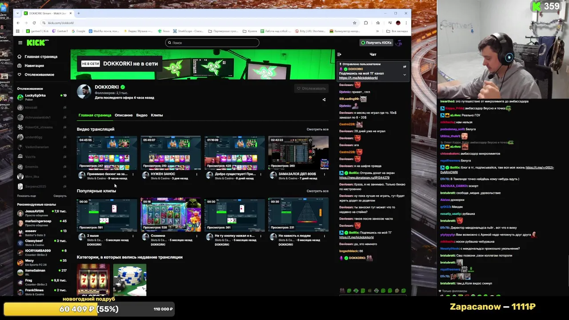Open Отслеживаемое in the sidebar
This screenshot has width=569, height=320.
[x=36, y=74]
